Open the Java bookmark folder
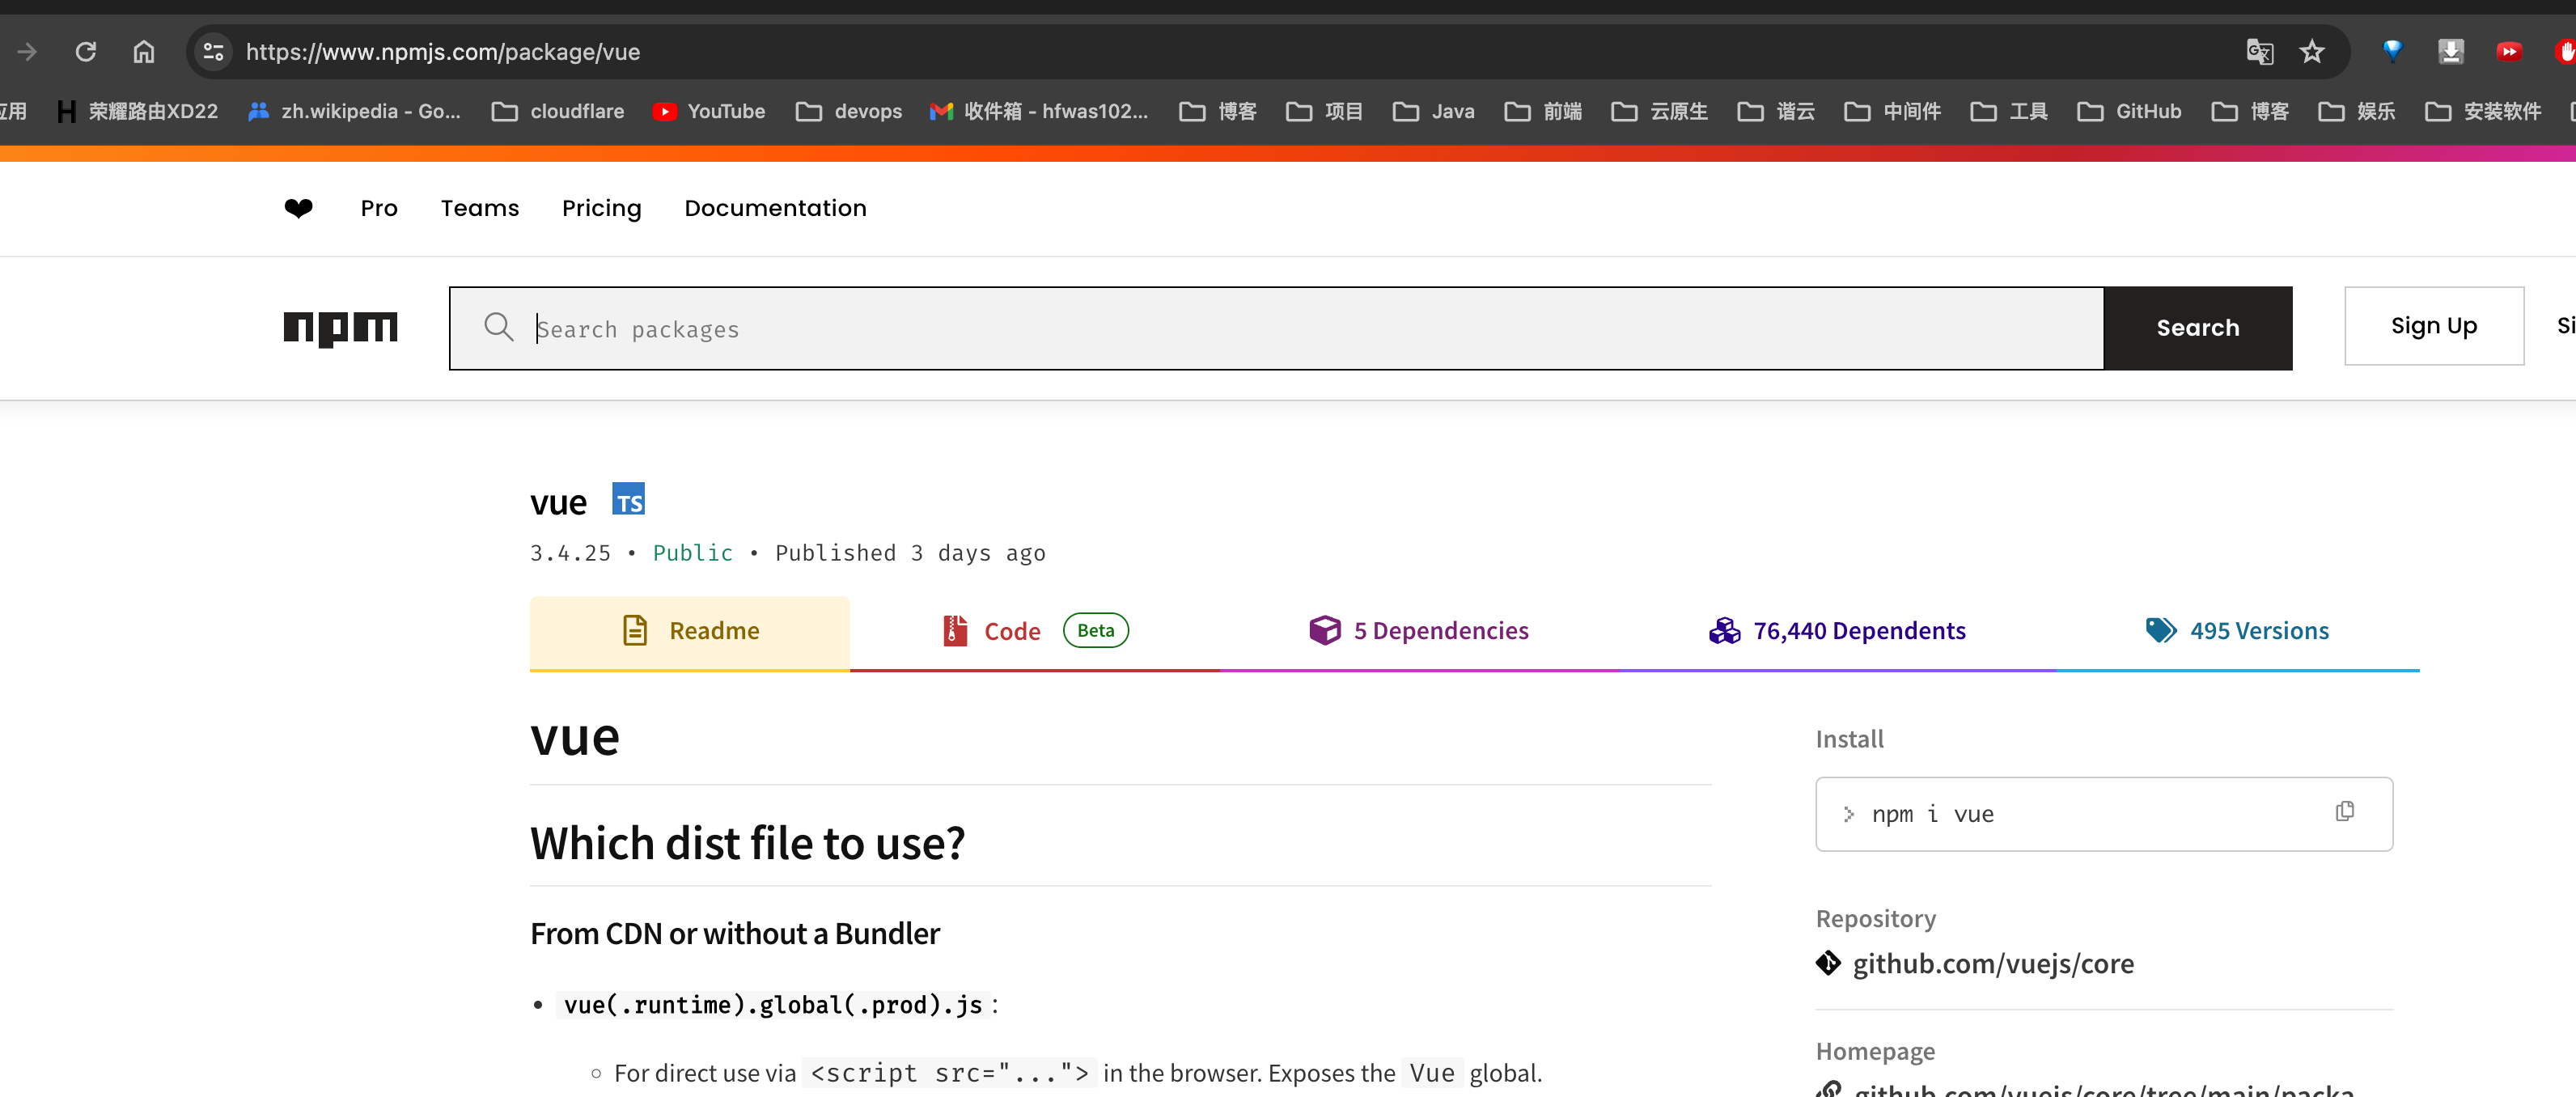Viewport: 2576px width, 1097px height. click(x=1433, y=111)
